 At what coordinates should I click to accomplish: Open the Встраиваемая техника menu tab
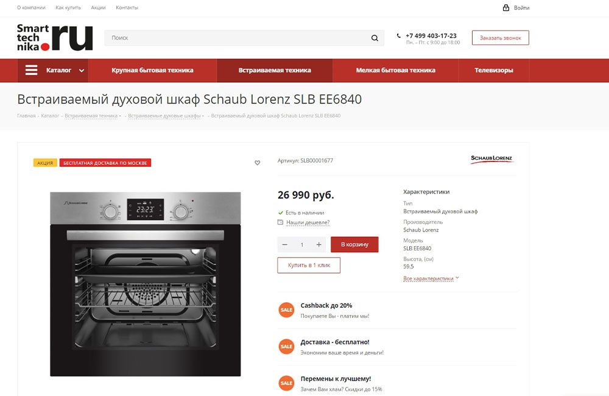(275, 70)
